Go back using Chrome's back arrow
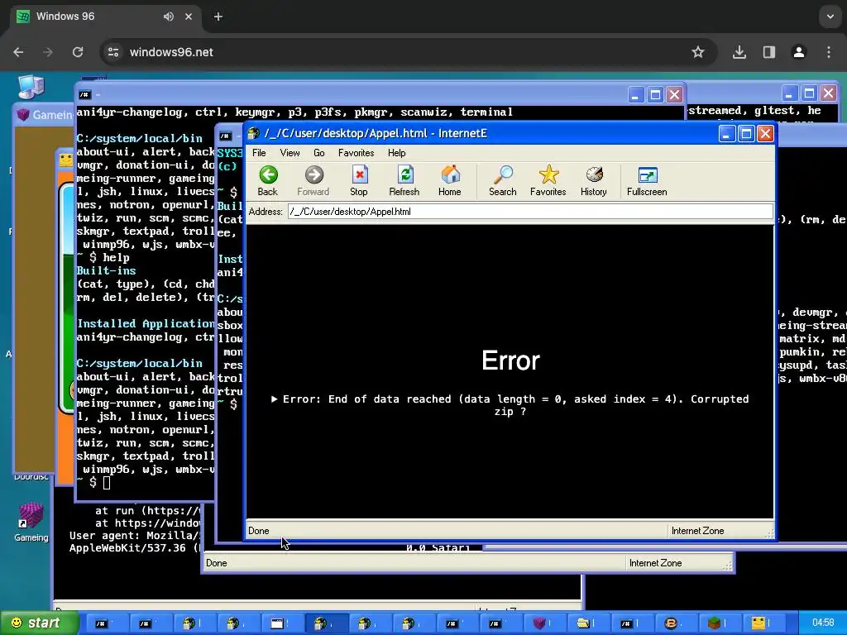Image resolution: width=847 pixels, height=635 pixels. pyautogui.click(x=18, y=52)
